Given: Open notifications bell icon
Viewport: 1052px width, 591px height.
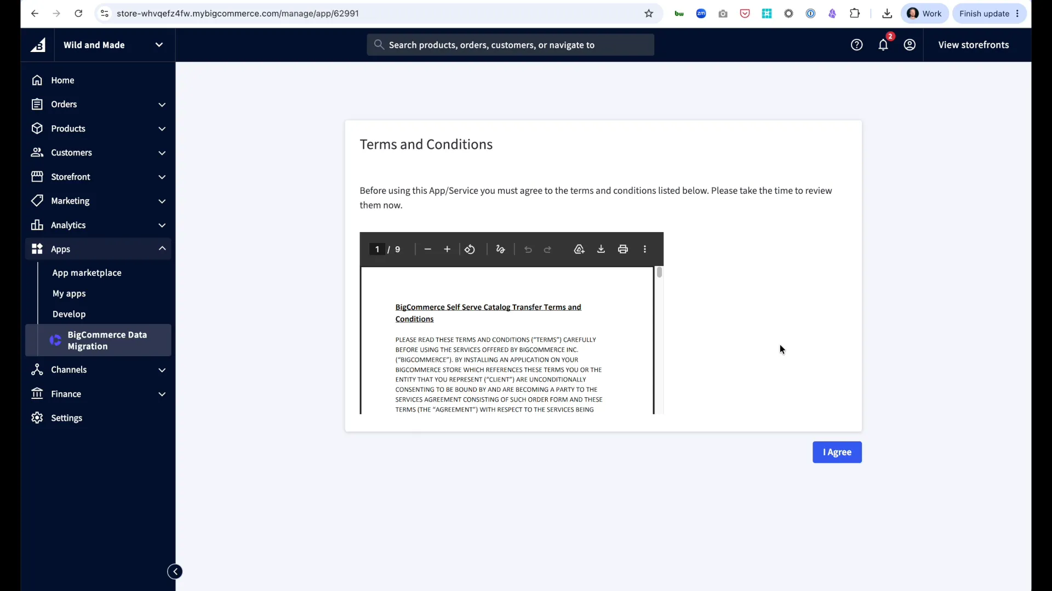Looking at the screenshot, I should pyautogui.click(x=883, y=45).
